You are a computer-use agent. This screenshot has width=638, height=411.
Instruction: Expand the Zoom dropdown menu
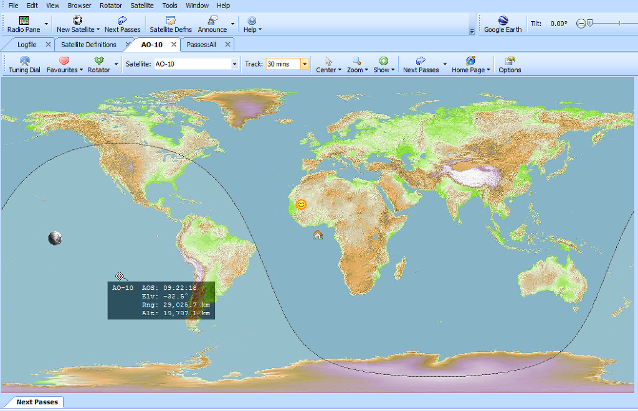[357, 65]
